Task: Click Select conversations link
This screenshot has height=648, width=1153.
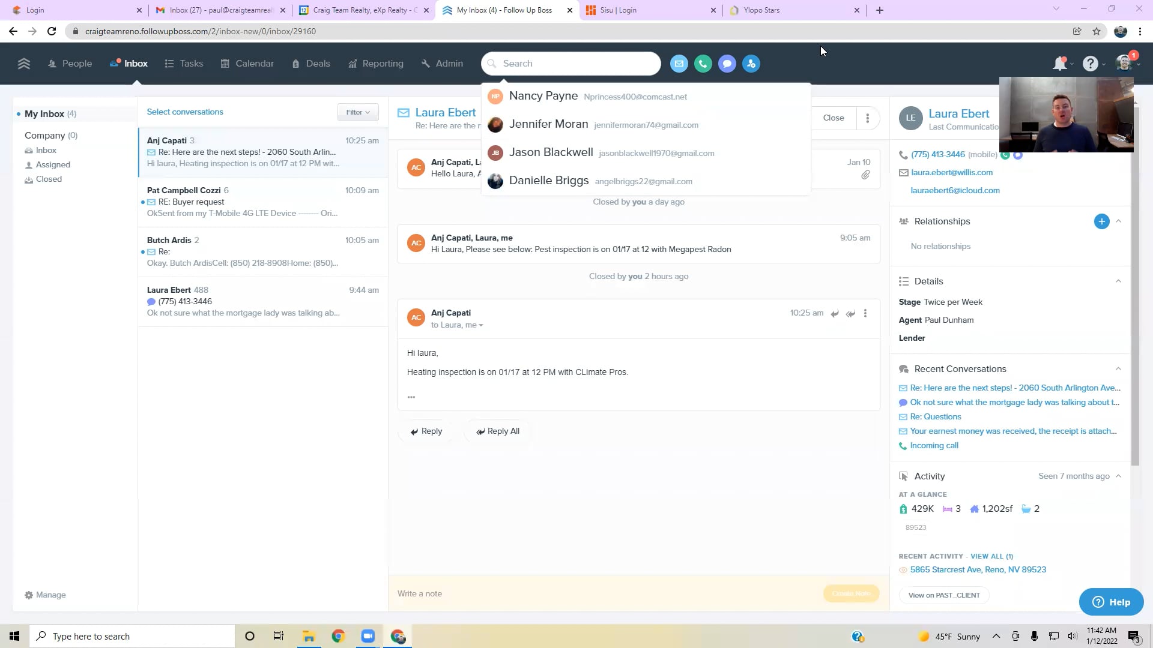Action: (185, 112)
